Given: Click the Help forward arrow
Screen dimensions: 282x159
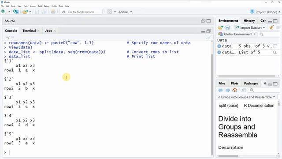Looking at the screenshot, I should point(227,90).
